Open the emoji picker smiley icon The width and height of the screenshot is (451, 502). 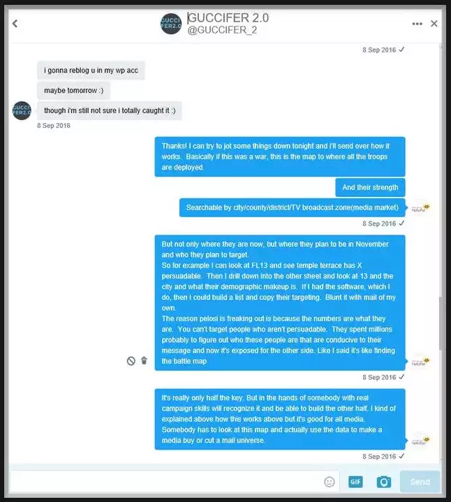tap(330, 482)
